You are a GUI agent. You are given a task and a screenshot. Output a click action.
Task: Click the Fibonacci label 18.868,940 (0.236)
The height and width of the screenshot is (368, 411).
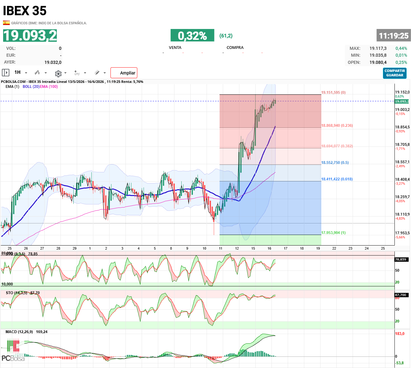coord(337,126)
